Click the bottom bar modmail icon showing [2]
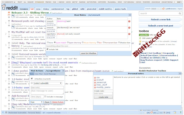Screen dimensions: 184x115 click(x=152, y=112)
